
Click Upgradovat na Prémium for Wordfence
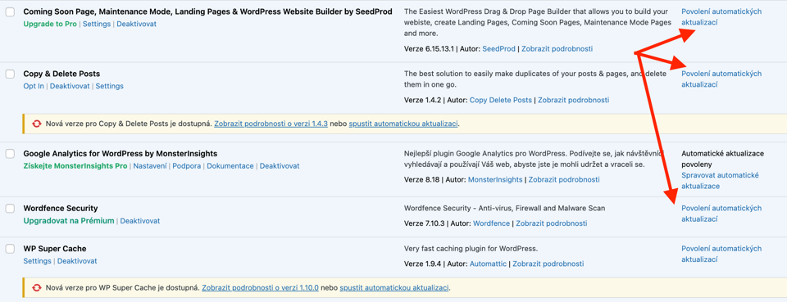coord(69,220)
